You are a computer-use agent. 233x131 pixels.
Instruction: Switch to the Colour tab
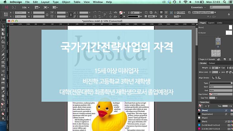click(x=212, y=63)
